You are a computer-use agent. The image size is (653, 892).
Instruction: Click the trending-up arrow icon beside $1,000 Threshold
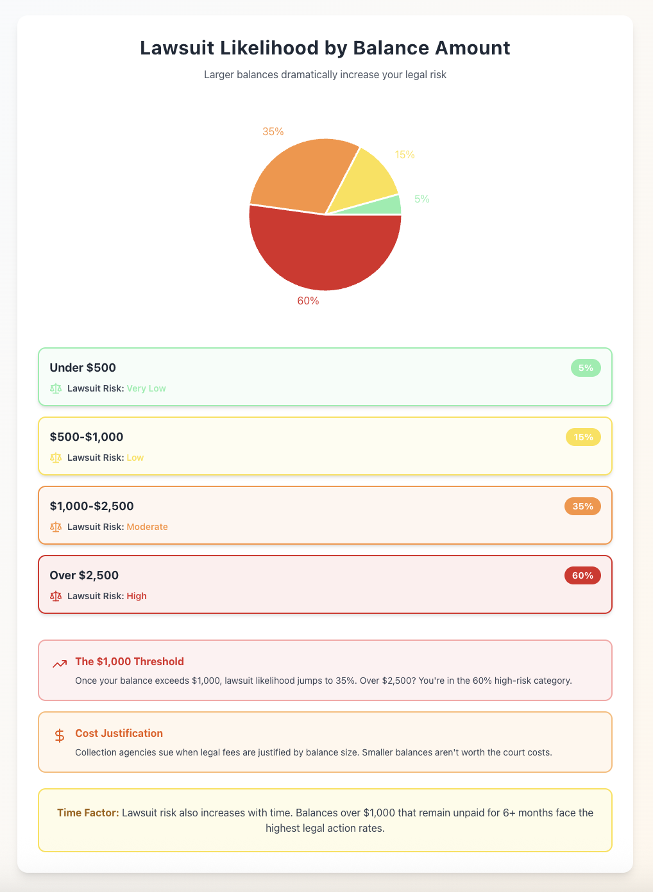(x=60, y=664)
